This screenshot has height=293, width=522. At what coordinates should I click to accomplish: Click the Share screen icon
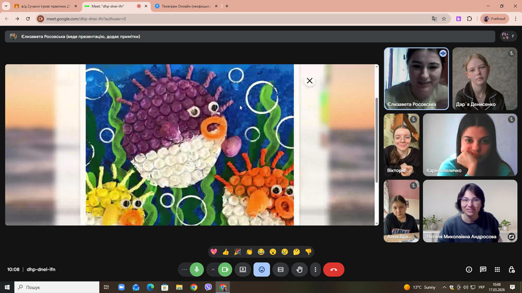pyautogui.click(x=243, y=269)
